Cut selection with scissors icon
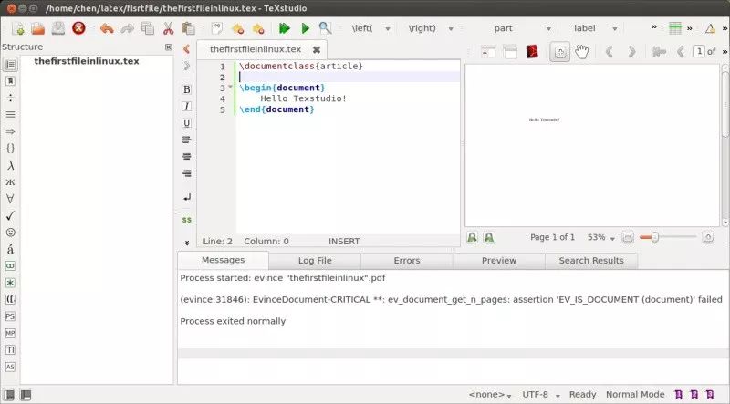Viewport: 730px width, 404px height. 168,28
